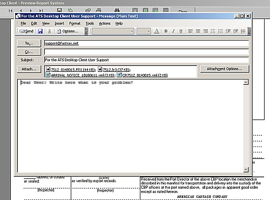Click the Close button in Preview Report toolbar

183,10
